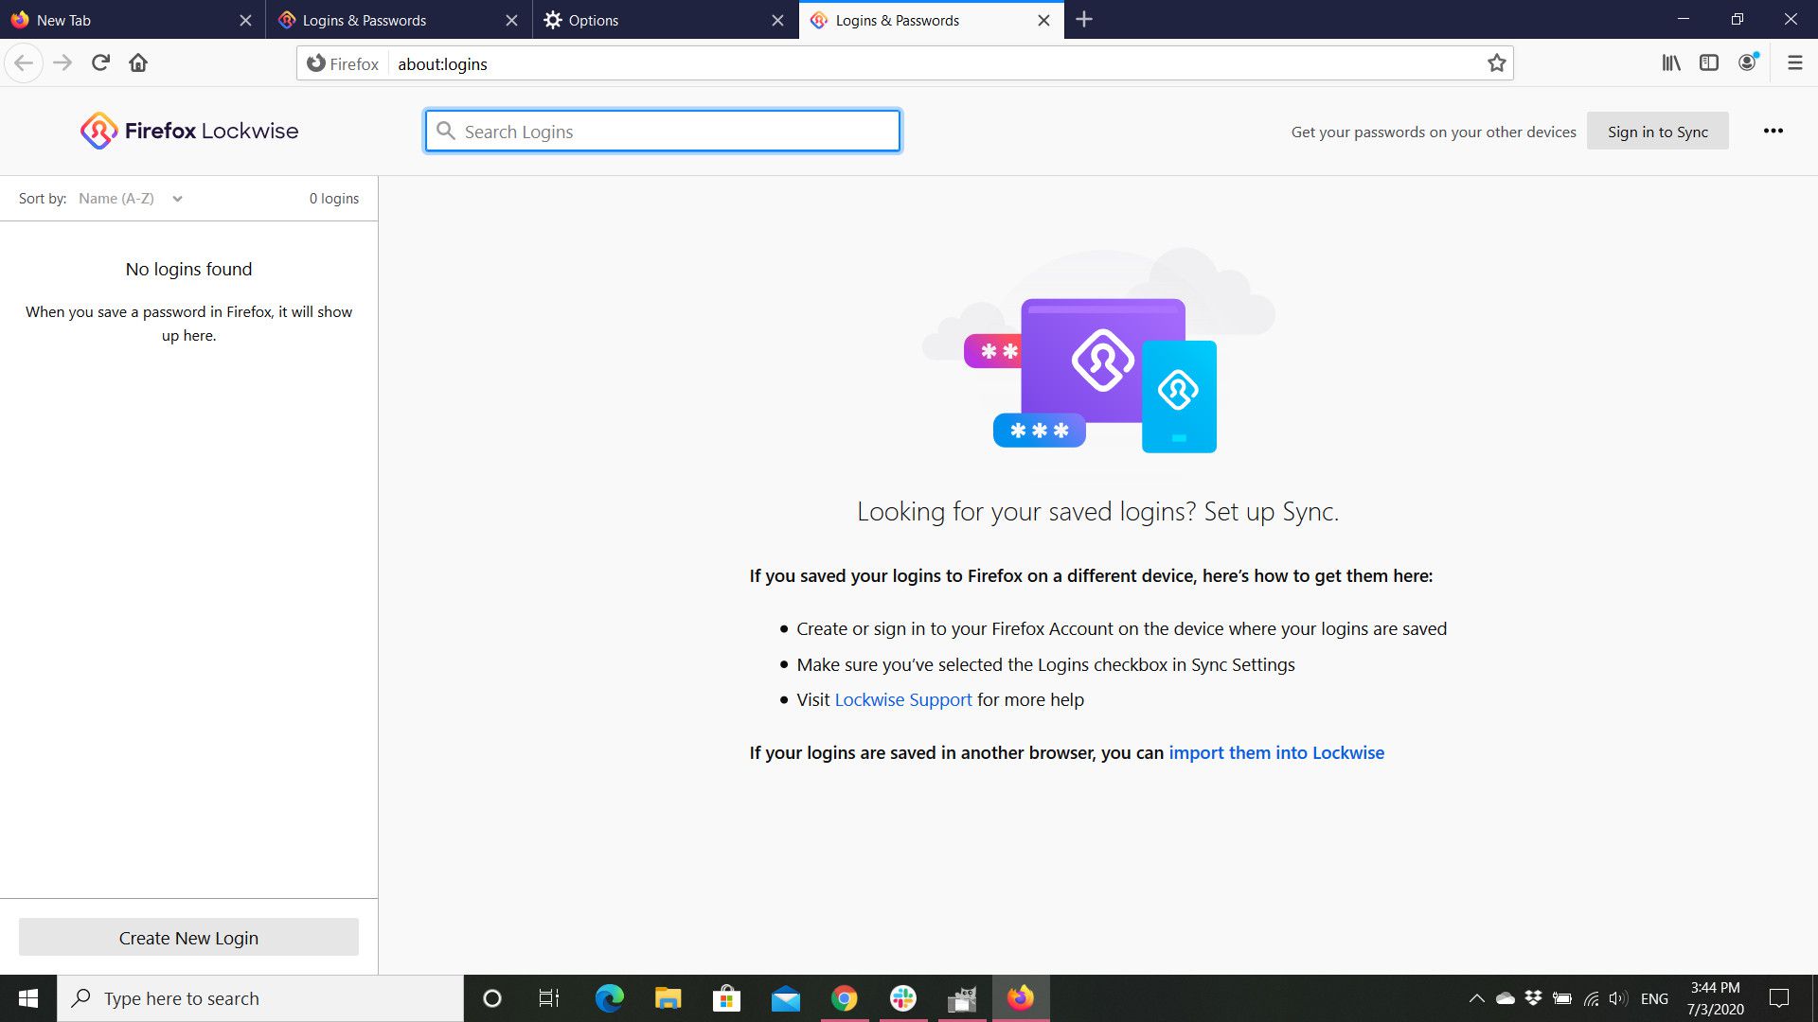Open the Firefox Account icon in toolbar
1818x1022 pixels.
pyautogui.click(x=1748, y=62)
